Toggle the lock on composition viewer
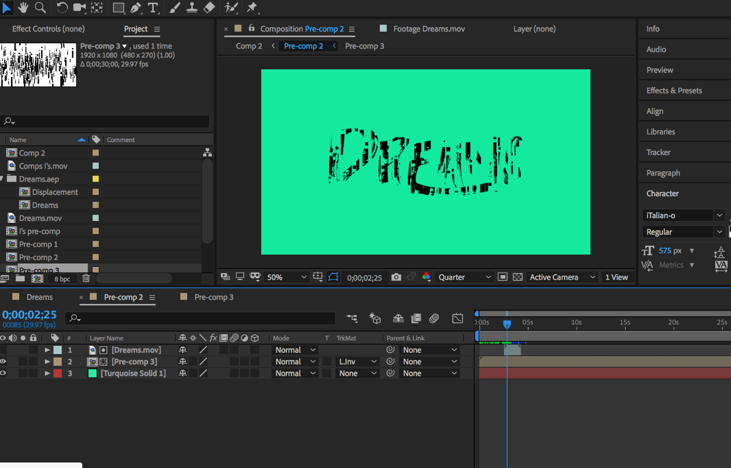 [251, 28]
